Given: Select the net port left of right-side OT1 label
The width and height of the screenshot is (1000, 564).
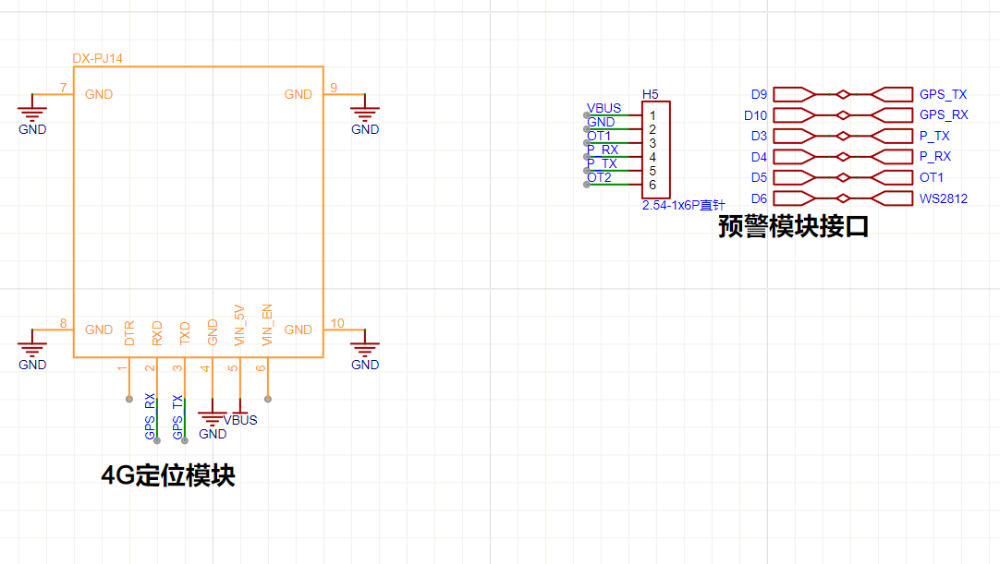Looking at the screenshot, I should click(892, 177).
